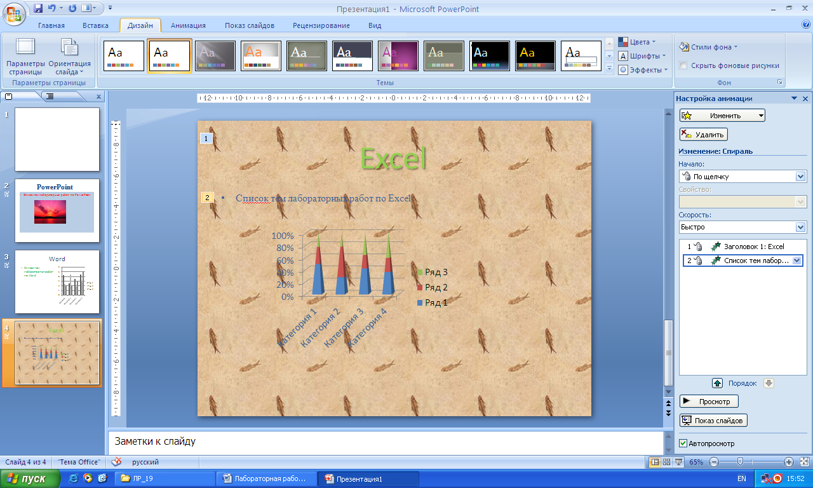Switch to the Рецензирование tab
The image size is (813, 488).
(x=321, y=25)
